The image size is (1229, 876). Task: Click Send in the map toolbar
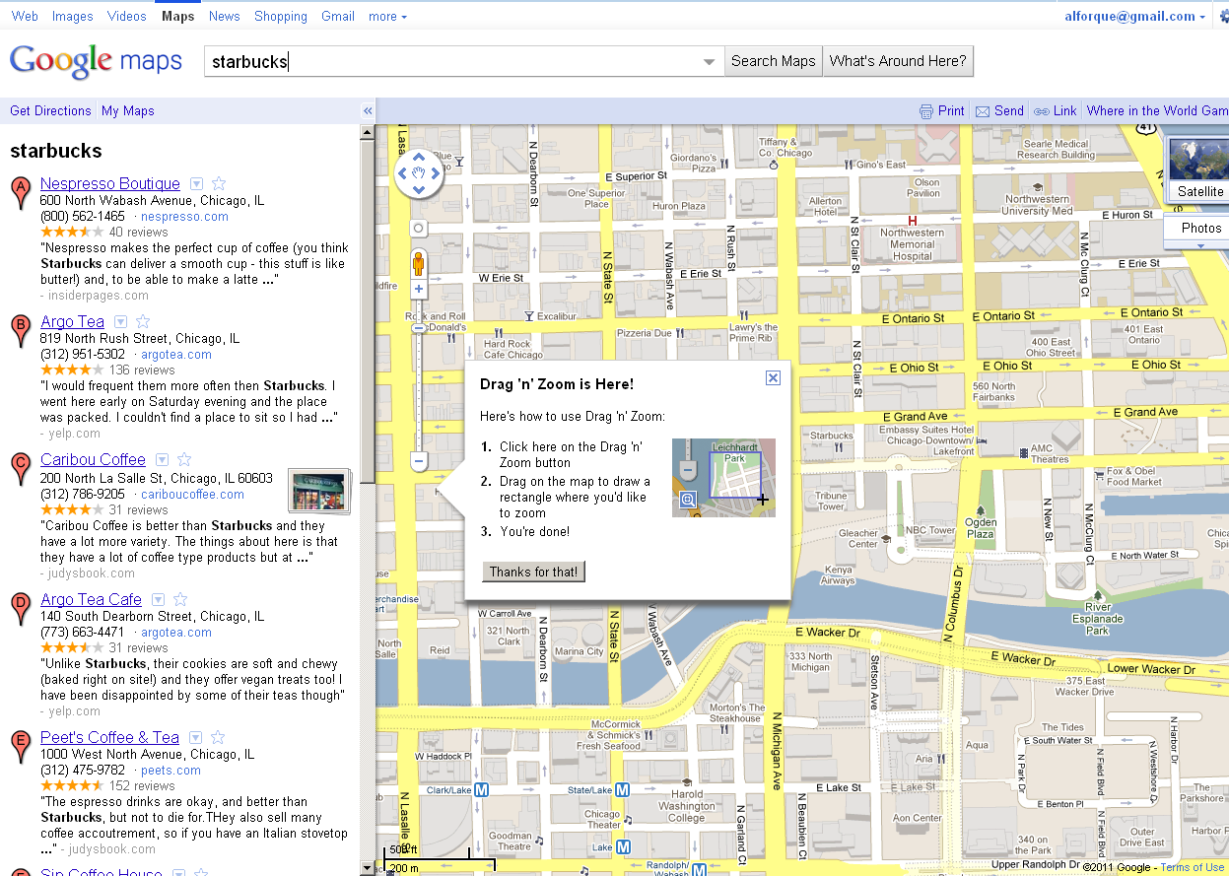click(x=999, y=111)
